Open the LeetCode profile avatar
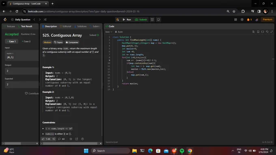 257,19
